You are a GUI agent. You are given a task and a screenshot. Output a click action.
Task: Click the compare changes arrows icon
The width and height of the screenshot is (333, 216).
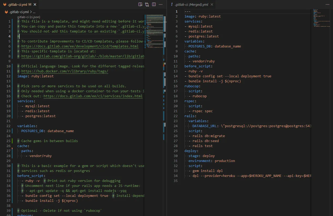tap(147, 4)
